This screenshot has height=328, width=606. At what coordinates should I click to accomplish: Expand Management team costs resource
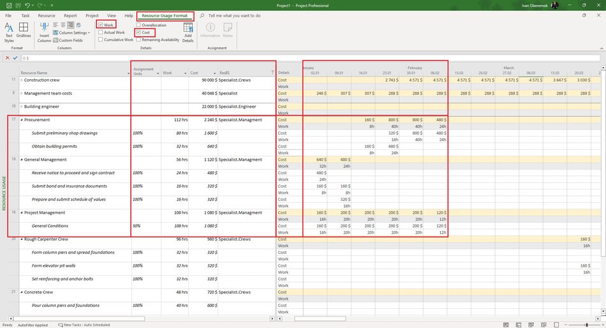(x=22, y=93)
